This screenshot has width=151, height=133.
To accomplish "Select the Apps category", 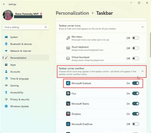I will 26,65.
